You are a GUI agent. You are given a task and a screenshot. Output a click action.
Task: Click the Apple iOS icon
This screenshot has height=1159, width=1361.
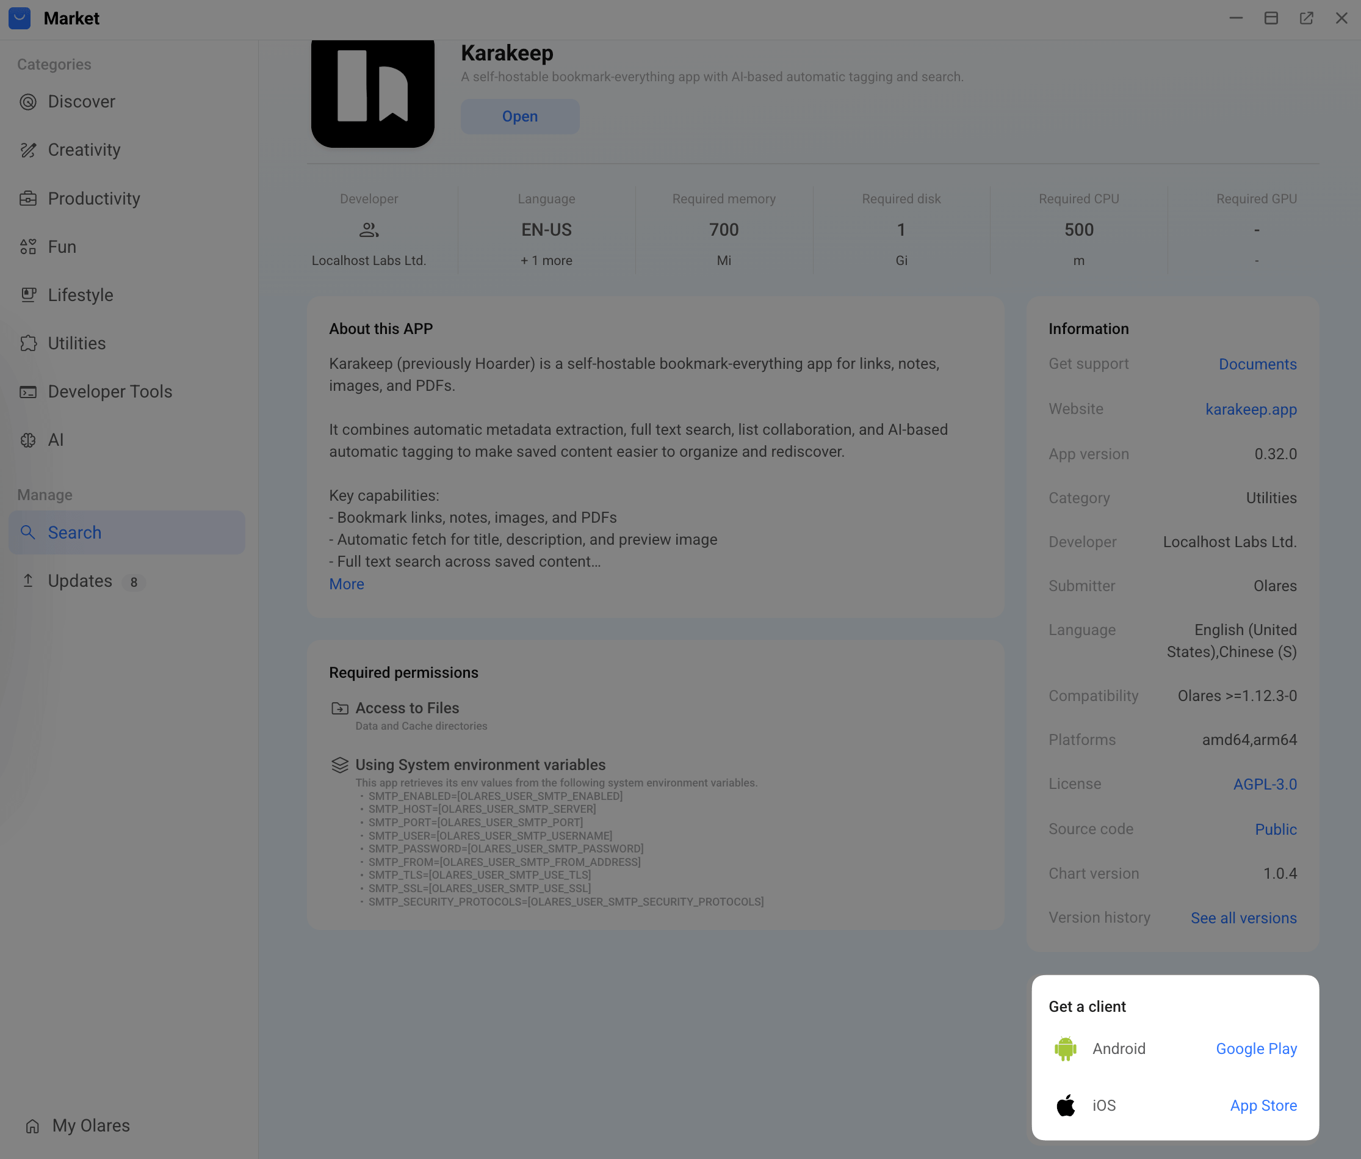pos(1066,1105)
